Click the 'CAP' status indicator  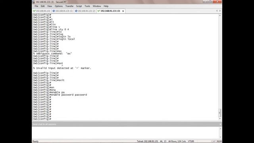214,141
